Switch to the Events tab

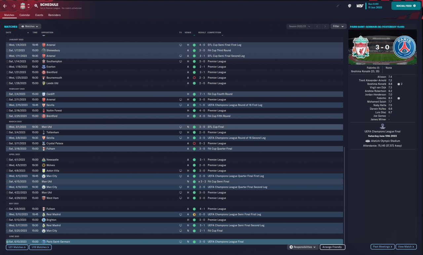point(39,15)
